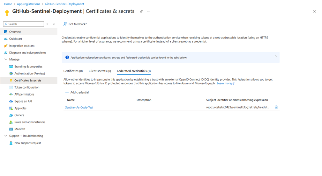Screen dimensions: 322x176
Task: Go to App registrations breadcrumb
Action: pyautogui.click(x=28, y=4)
